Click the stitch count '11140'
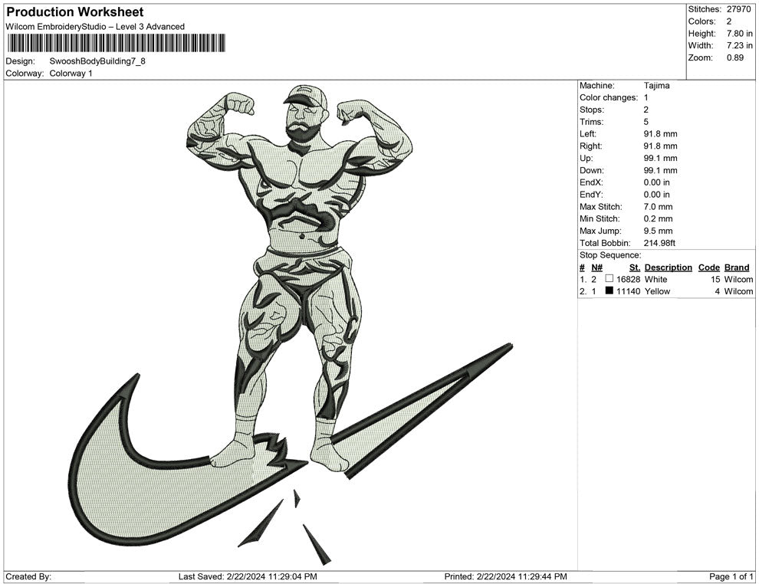 (629, 291)
